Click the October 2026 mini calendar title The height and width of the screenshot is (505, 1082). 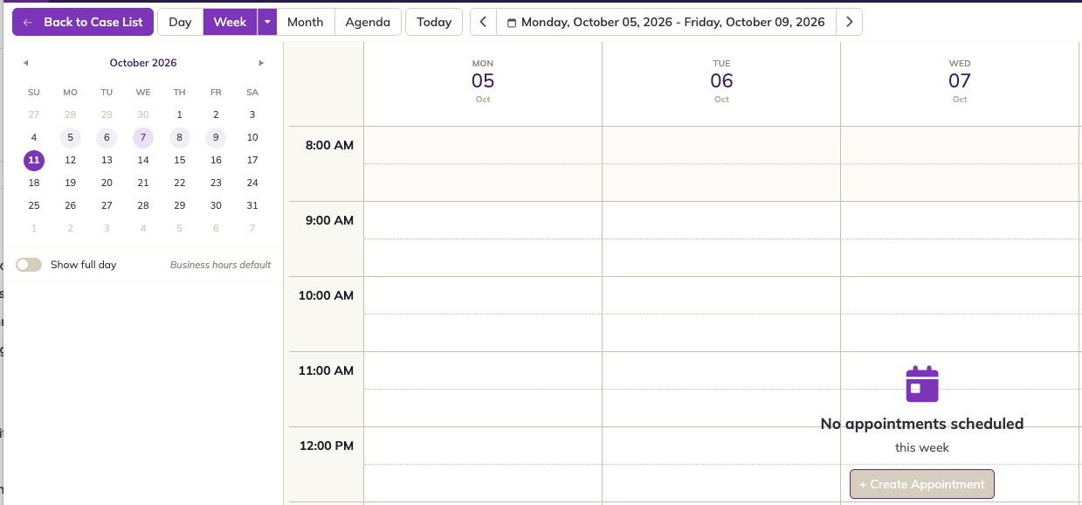[x=143, y=63]
